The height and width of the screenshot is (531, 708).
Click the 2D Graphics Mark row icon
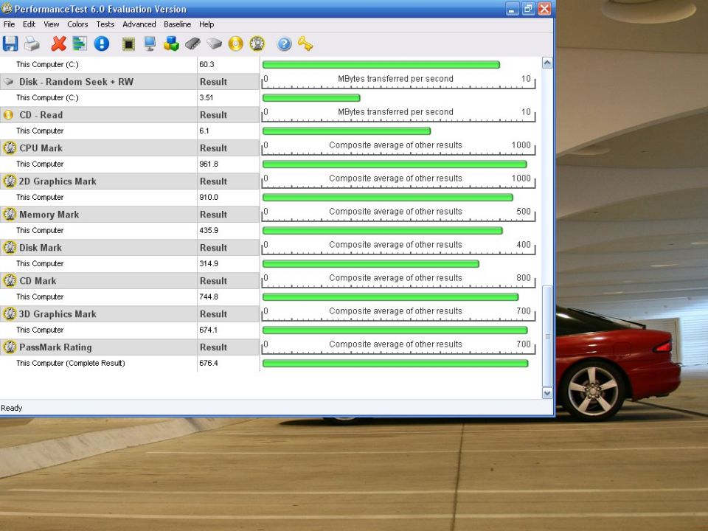click(10, 181)
